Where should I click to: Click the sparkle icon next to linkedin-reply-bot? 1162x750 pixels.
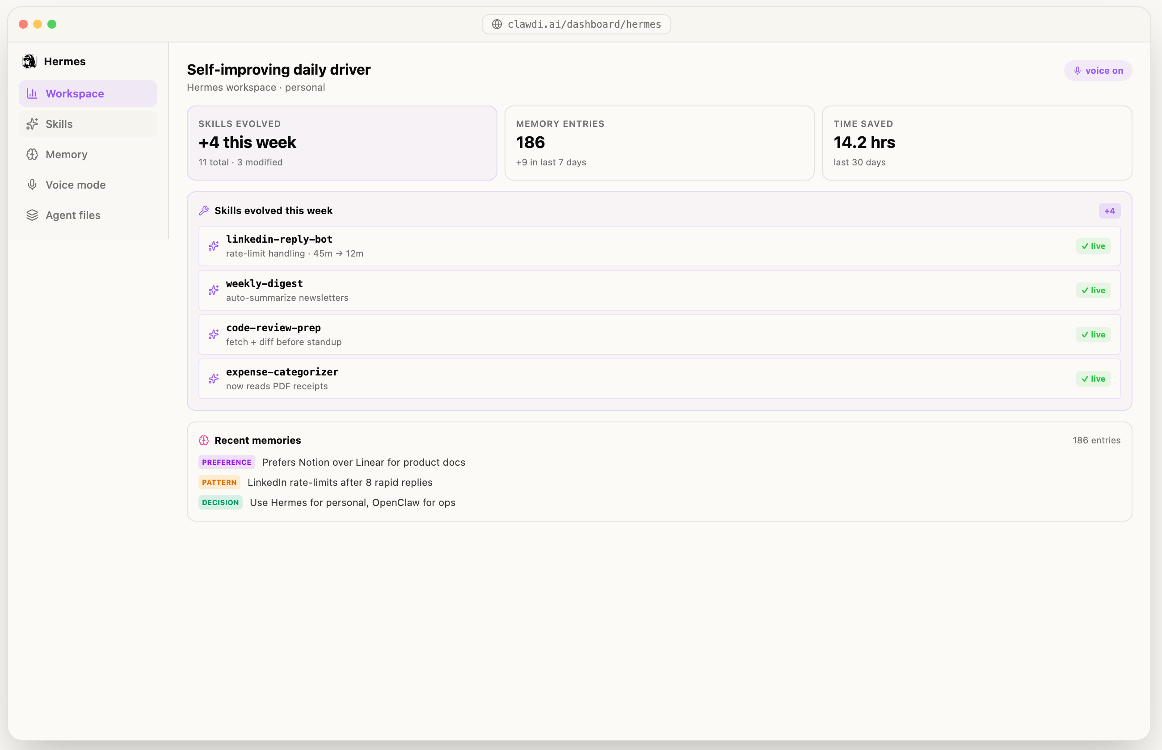(213, 246)
